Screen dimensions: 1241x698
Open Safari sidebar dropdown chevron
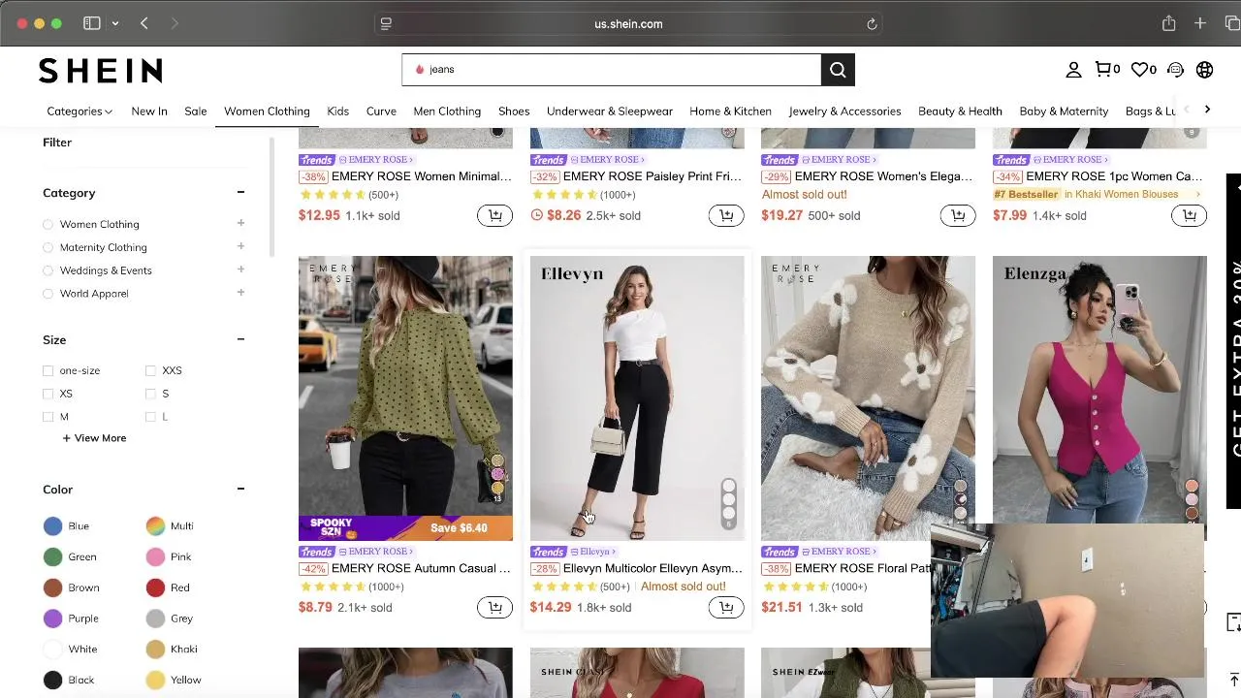[x=114, y=23]
